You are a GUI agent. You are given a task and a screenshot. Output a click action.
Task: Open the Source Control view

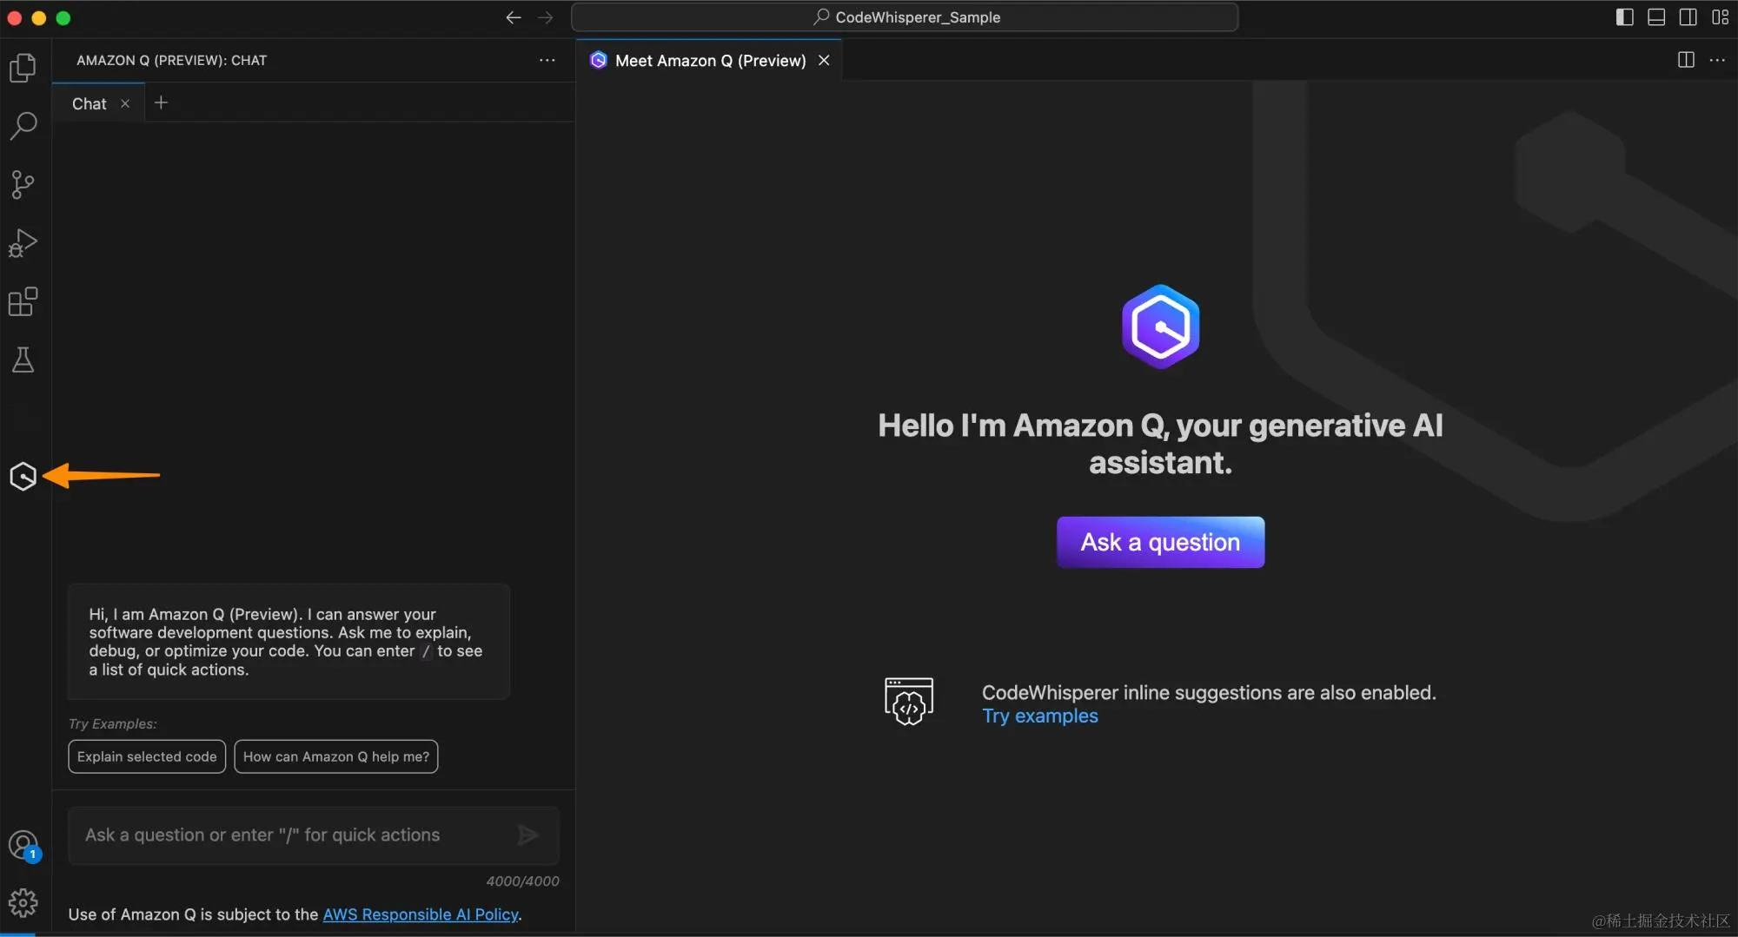click(23, 184)
